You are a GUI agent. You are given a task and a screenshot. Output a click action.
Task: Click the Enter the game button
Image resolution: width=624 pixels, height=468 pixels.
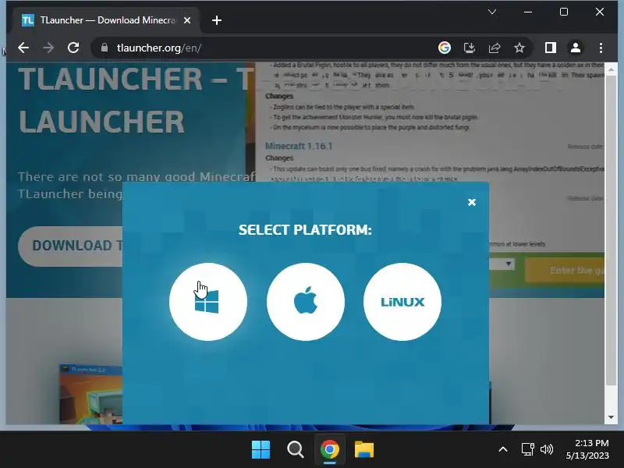[x=565, y=271]
